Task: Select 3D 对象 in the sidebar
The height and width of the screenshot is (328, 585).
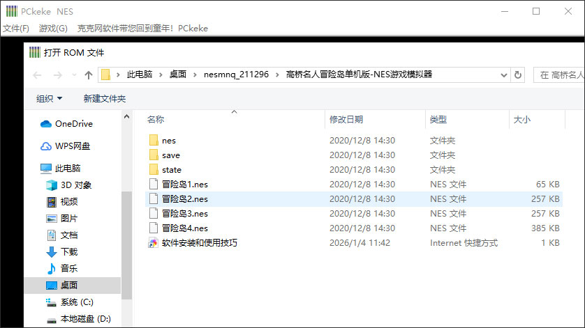Action: tap(75, 185)
